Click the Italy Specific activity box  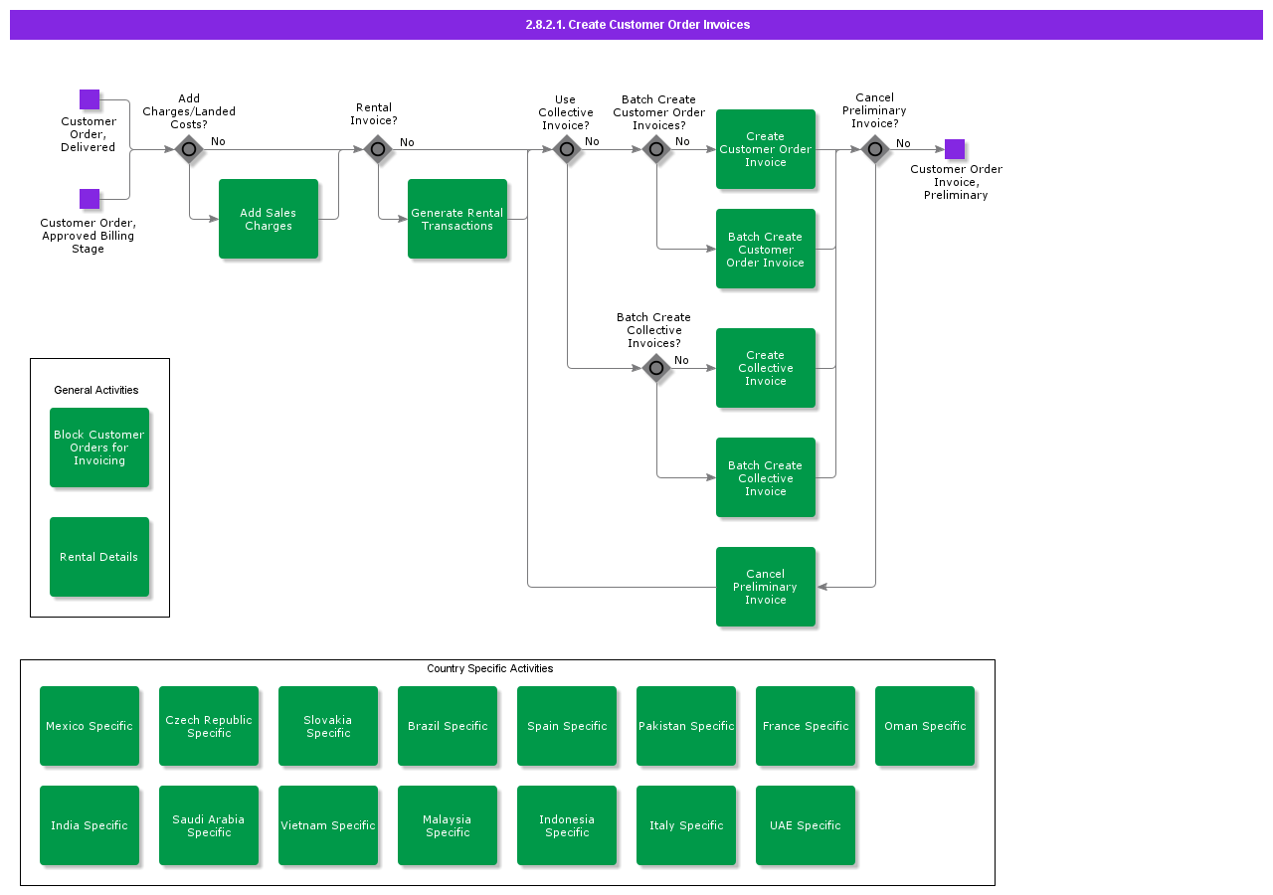(686, 825)
